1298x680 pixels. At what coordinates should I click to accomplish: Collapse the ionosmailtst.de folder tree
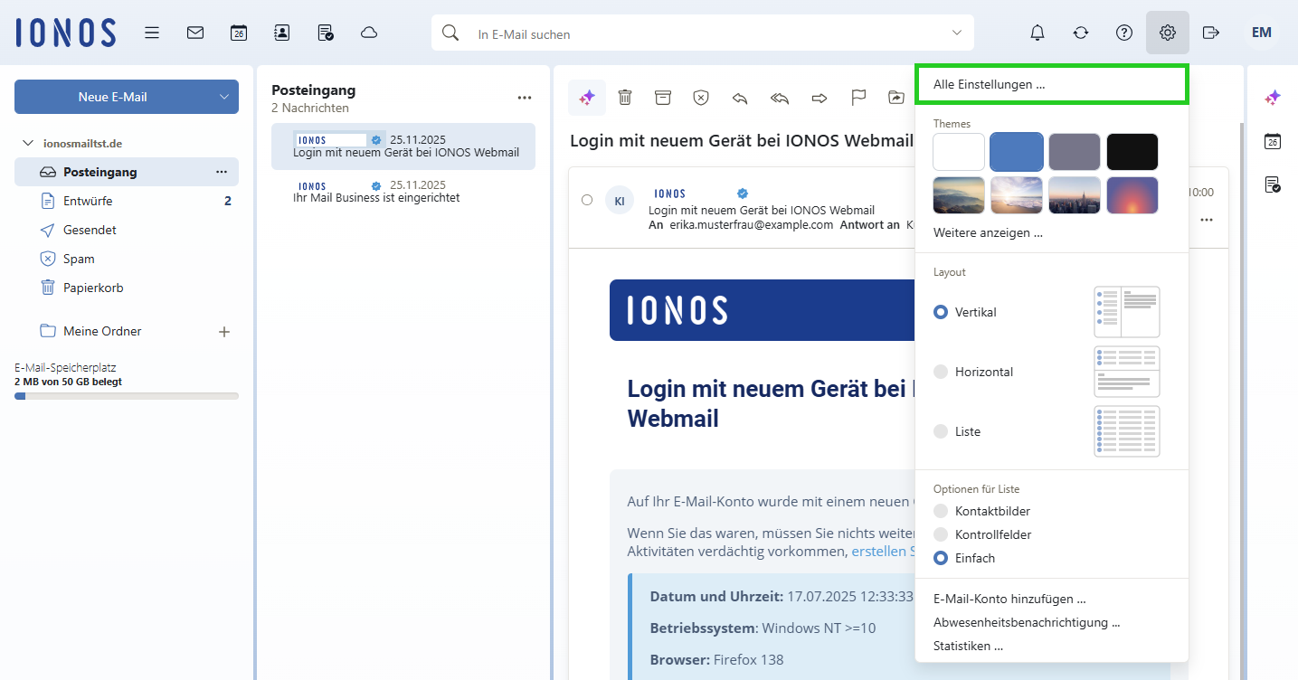pyautogui.click(x=29, y=142)
